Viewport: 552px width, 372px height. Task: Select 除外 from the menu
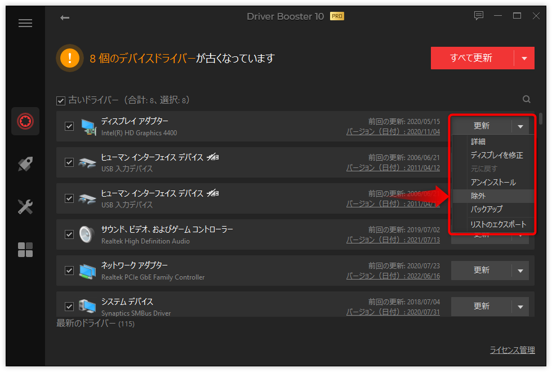coord(493,196)
